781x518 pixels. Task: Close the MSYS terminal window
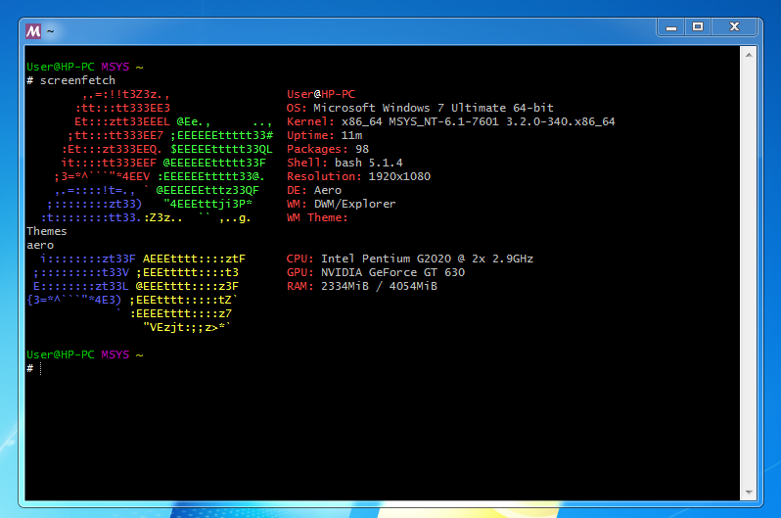734,26
